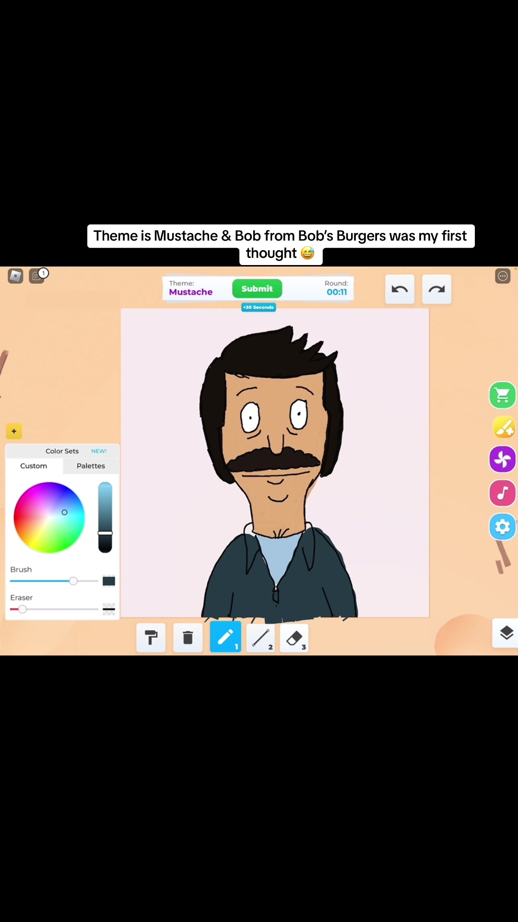This screenshot has height=922, width=518.
Task: Open the Roblox menu icon
Action: 15,276
